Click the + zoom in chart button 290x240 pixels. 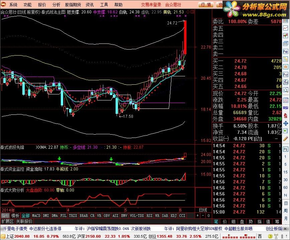tap(198, 216)
